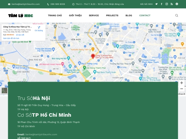Click the envelope icon in top bar
Image resolution: width=186 pixels, height=139 pixels.
click(x=9, y=4)
